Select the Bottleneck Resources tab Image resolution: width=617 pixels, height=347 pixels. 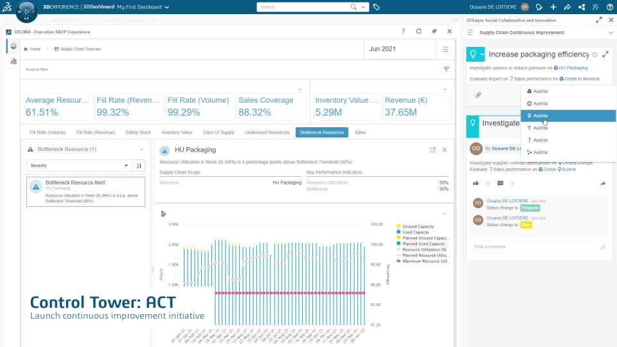(322, 132)
